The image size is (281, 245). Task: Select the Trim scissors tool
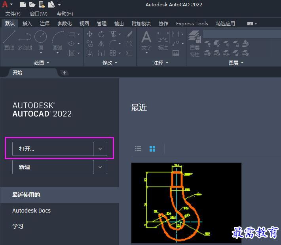click(x=113, y=34)
